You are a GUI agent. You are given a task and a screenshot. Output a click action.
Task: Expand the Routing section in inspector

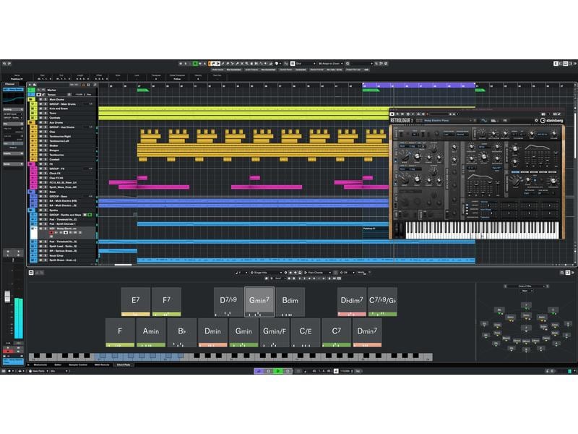click(13, 110)
